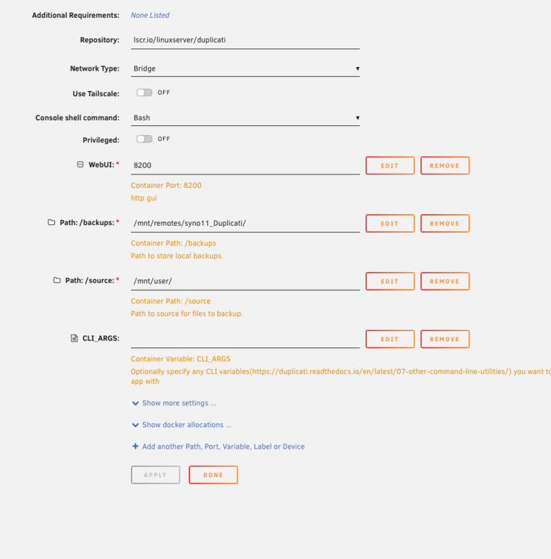Open the None Listed requirements link
The image size is (551, 559).
tap(150, 16)
